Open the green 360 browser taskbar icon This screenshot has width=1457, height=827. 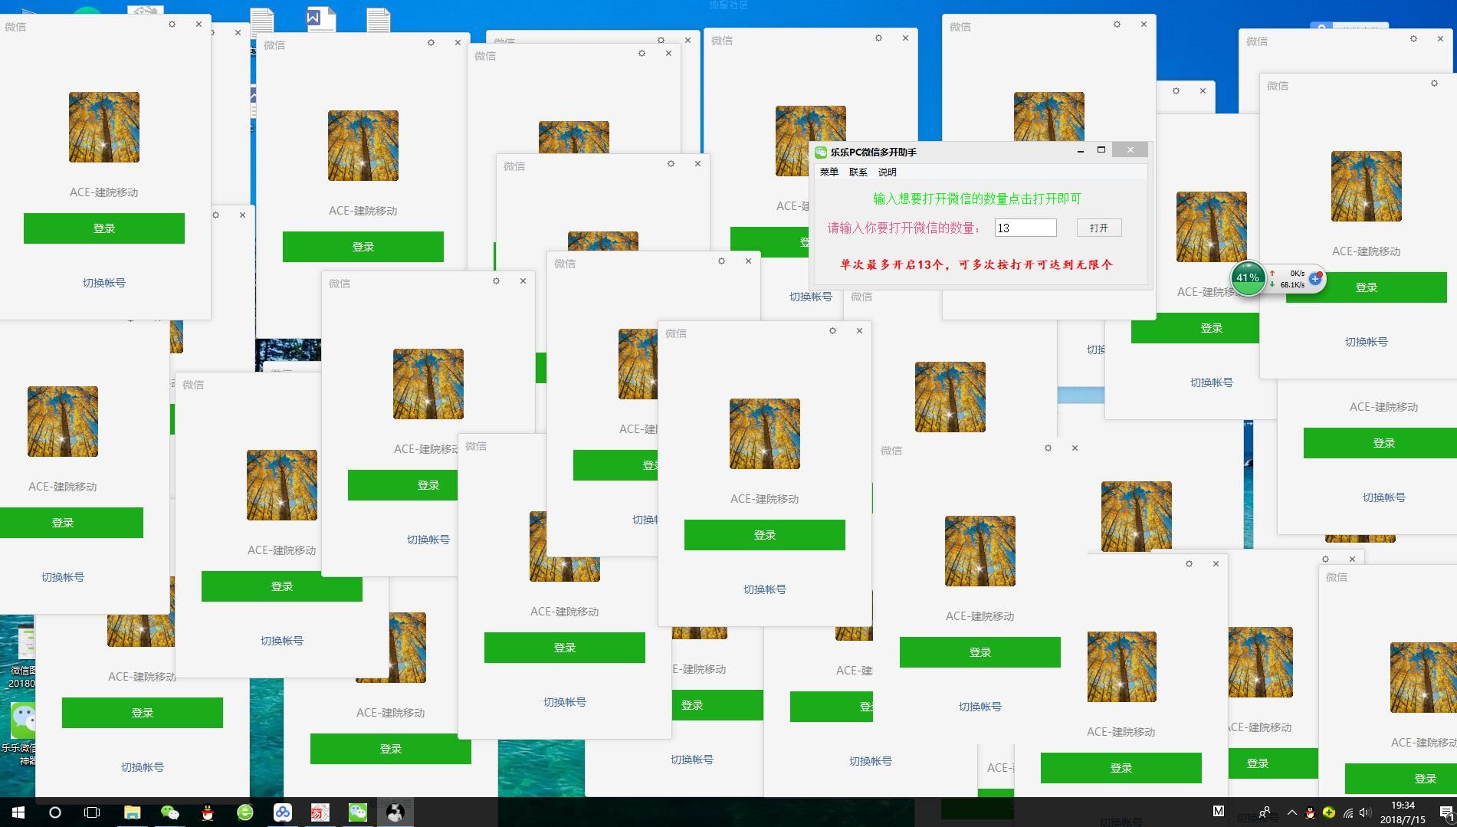(245, 812)
